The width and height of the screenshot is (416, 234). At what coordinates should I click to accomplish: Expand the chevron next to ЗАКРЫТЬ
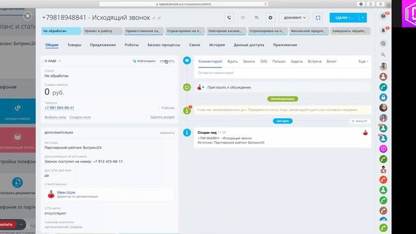click(21, 225)
